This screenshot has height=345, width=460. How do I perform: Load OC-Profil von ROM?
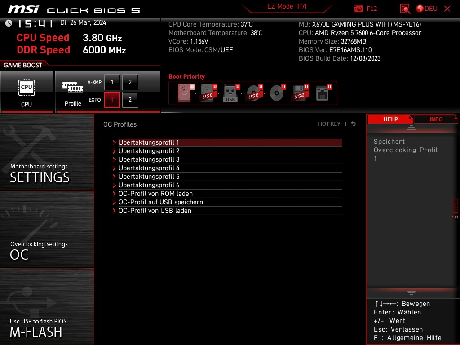[x=155, y=193]
